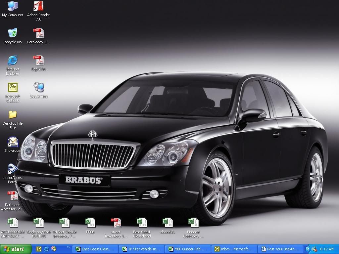Select the Showroom shortcut icon
This screenshot has height=254, width=339.
click(x=13, y=142)
